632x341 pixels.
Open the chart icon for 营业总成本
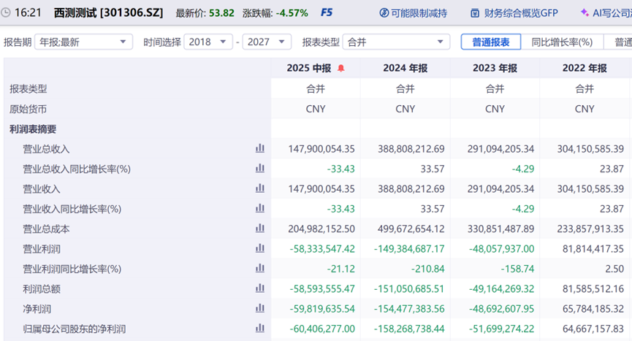pos(260,229)
